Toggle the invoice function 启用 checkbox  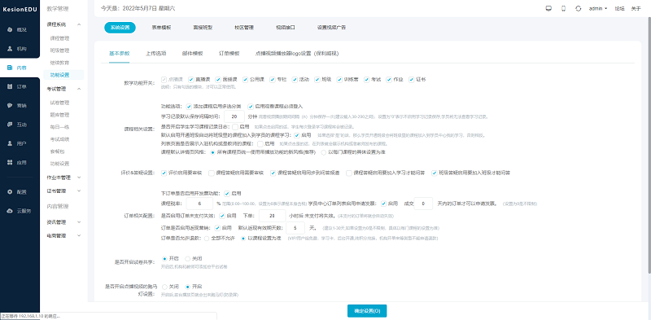coord(227,193)
